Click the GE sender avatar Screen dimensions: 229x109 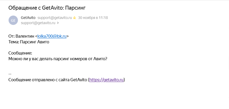(13, 20)
